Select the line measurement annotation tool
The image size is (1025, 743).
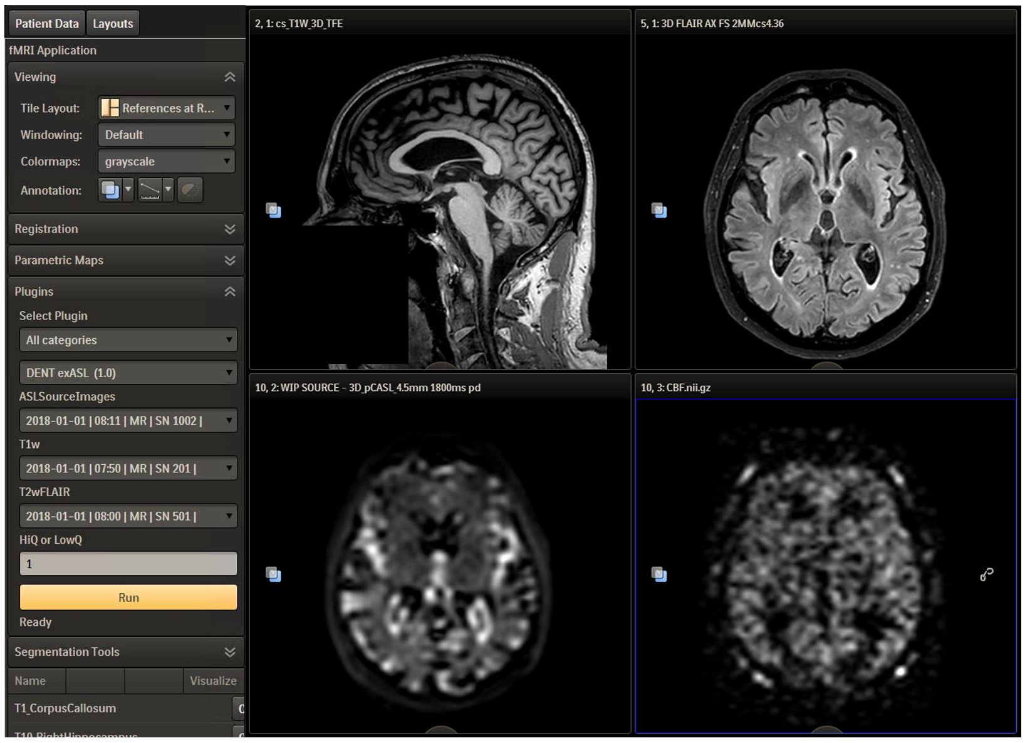(150, 190)
